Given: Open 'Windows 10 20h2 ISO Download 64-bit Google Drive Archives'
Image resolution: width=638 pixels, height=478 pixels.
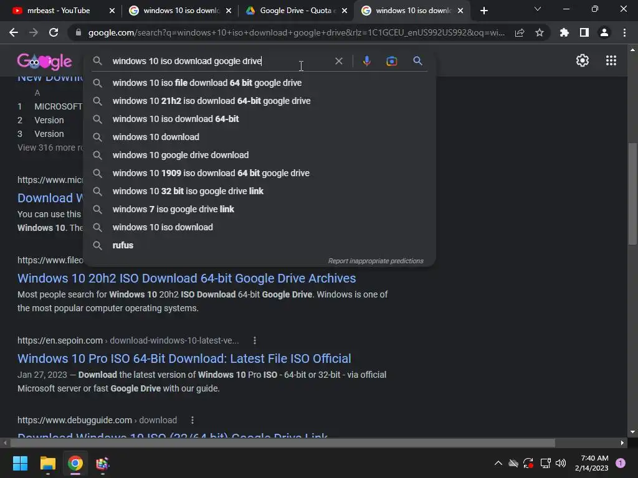Looking at the screenshot, I should point(186,278).
